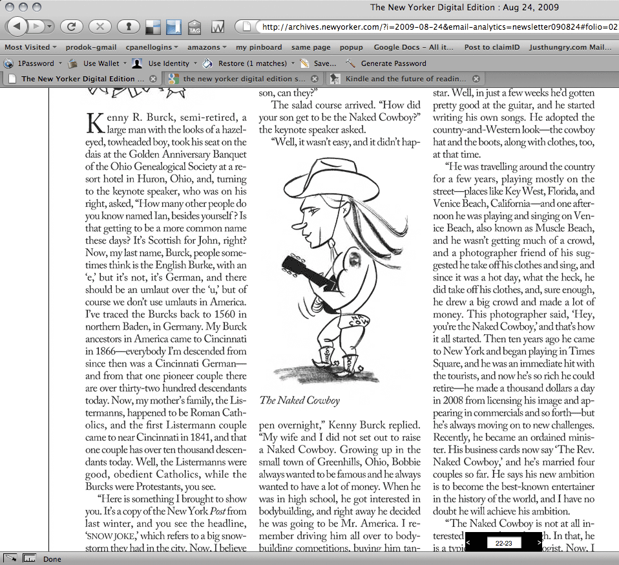The image size is (619, 565).
Task: Focus the URL address field
Action: point(439,27)
